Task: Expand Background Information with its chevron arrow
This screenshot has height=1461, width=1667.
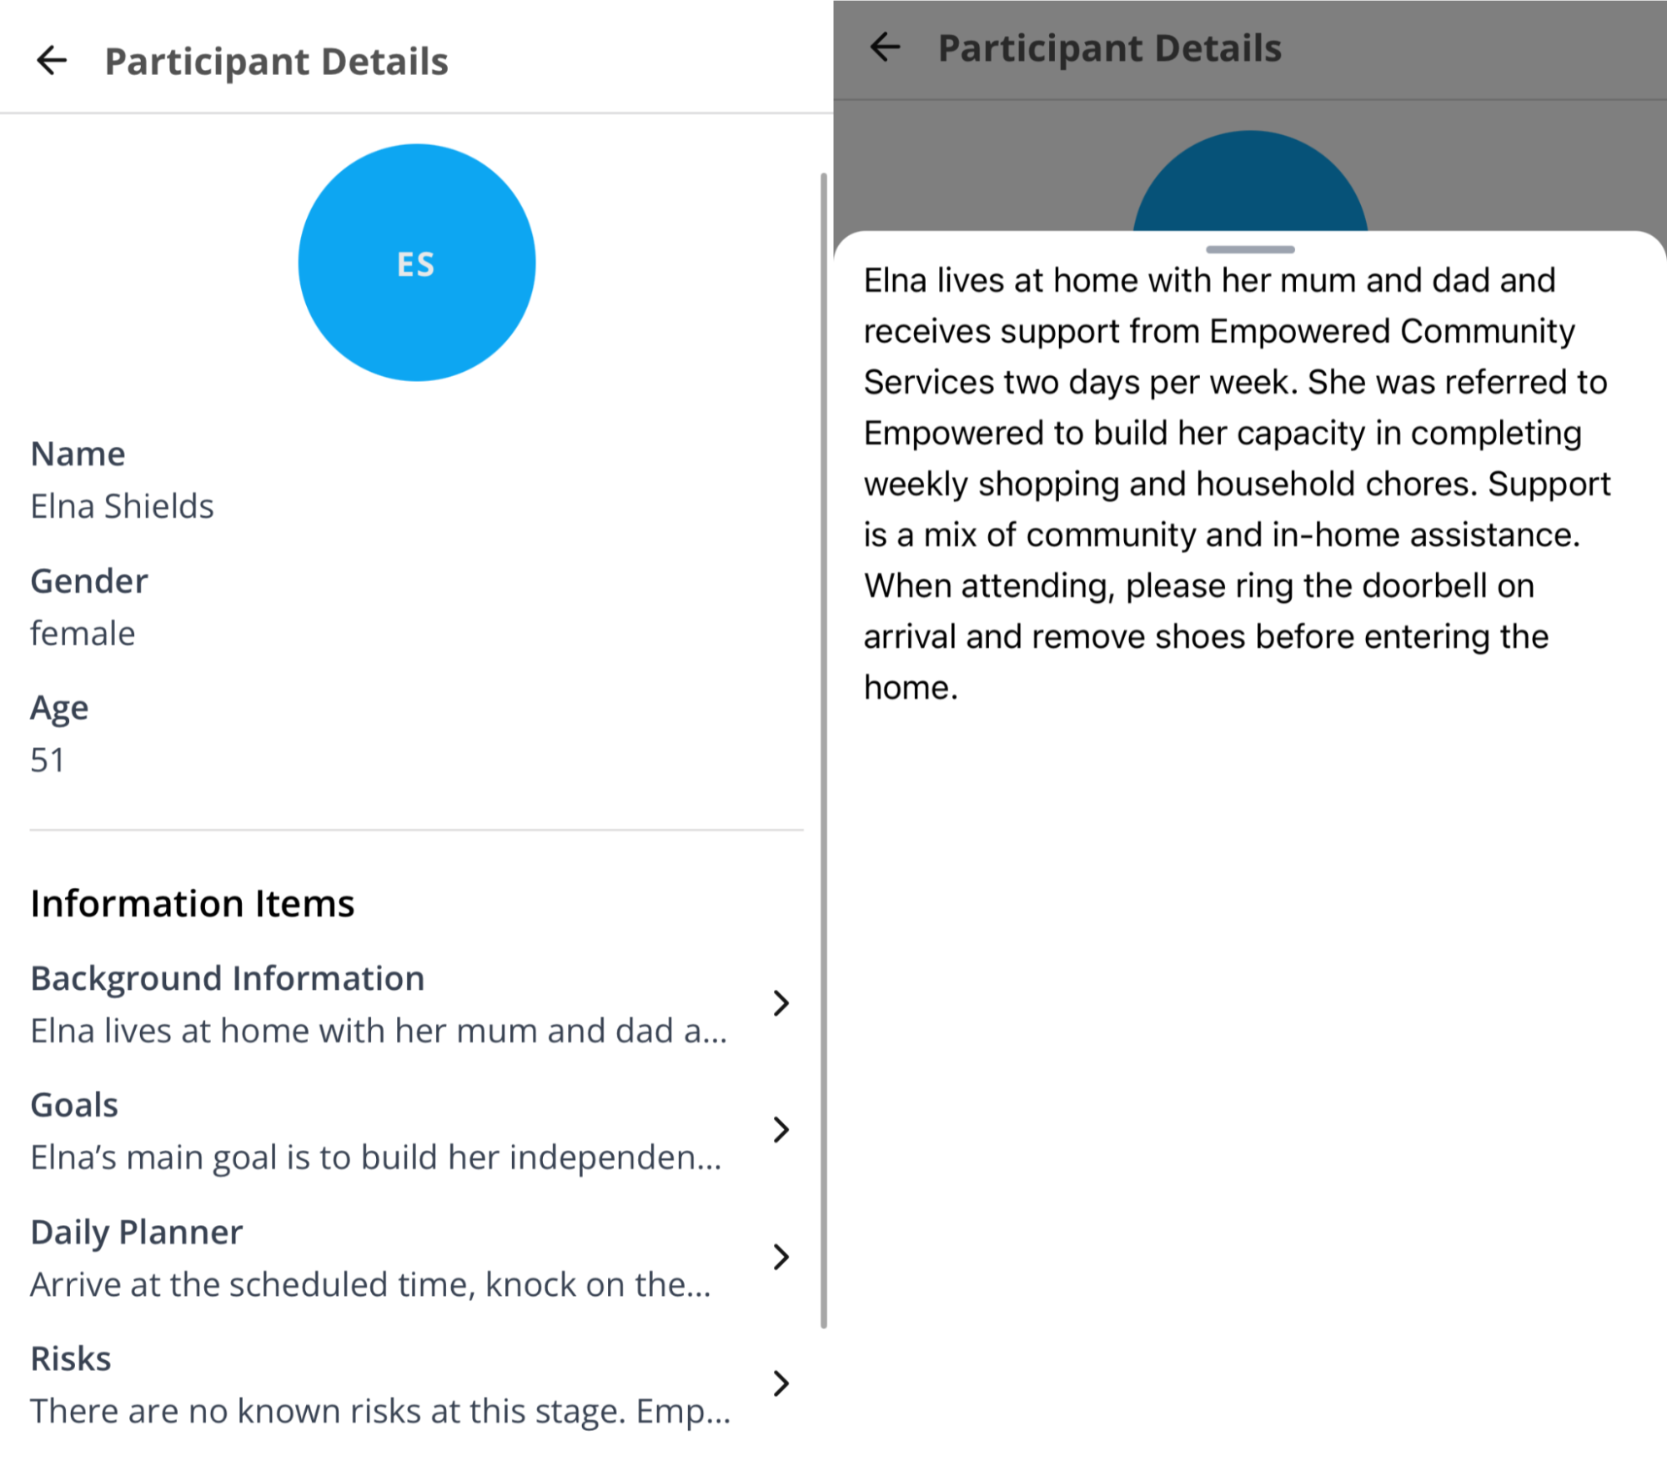Action: tap(781, 1003)
